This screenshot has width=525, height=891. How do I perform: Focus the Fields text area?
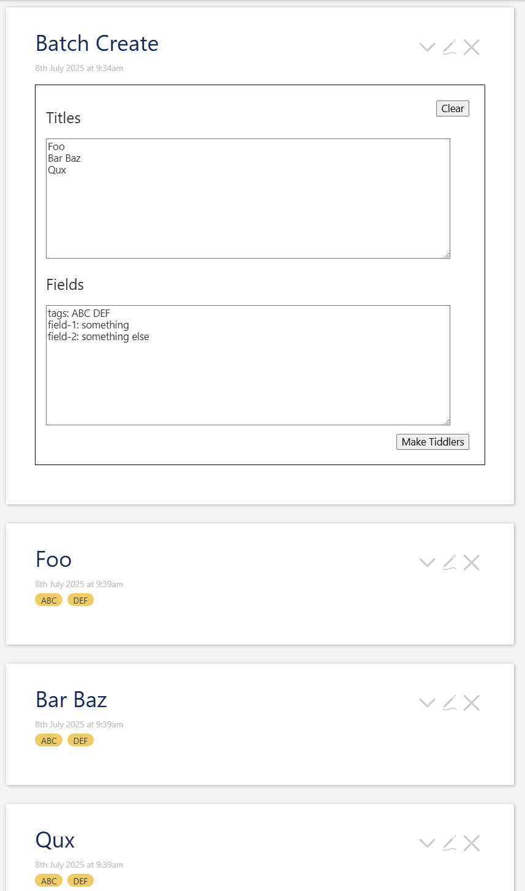[x=248, y=365]
